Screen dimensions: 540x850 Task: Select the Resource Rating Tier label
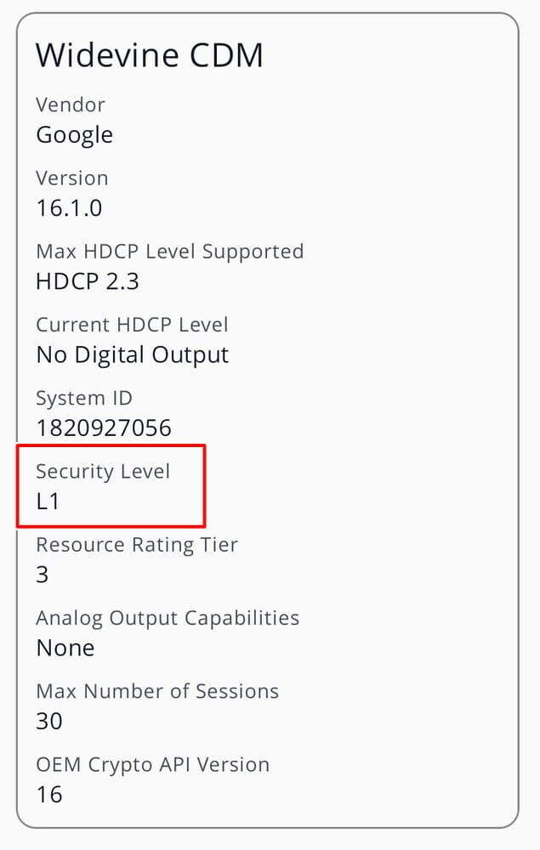136,544
